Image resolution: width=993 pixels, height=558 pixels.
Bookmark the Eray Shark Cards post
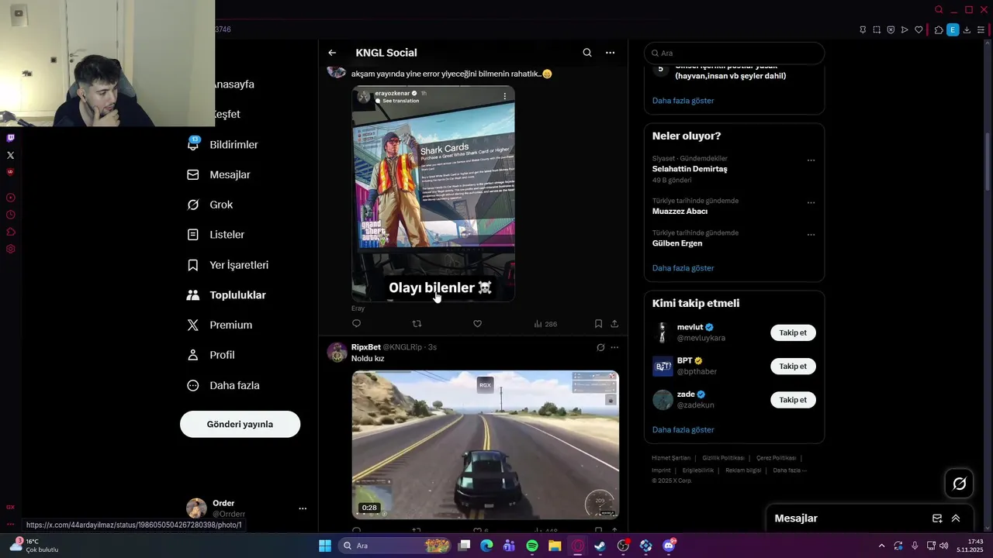[x=598, y=323]
